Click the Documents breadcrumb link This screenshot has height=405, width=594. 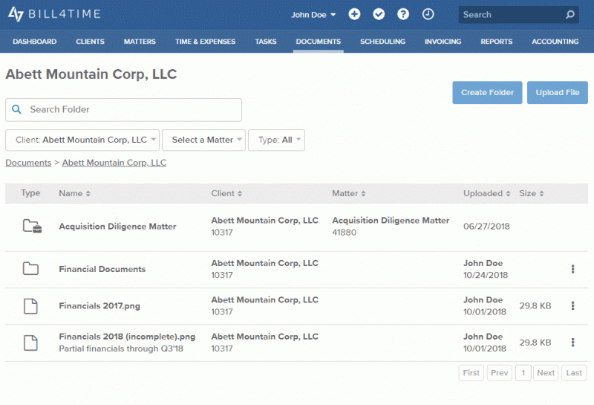coord(28,163)
